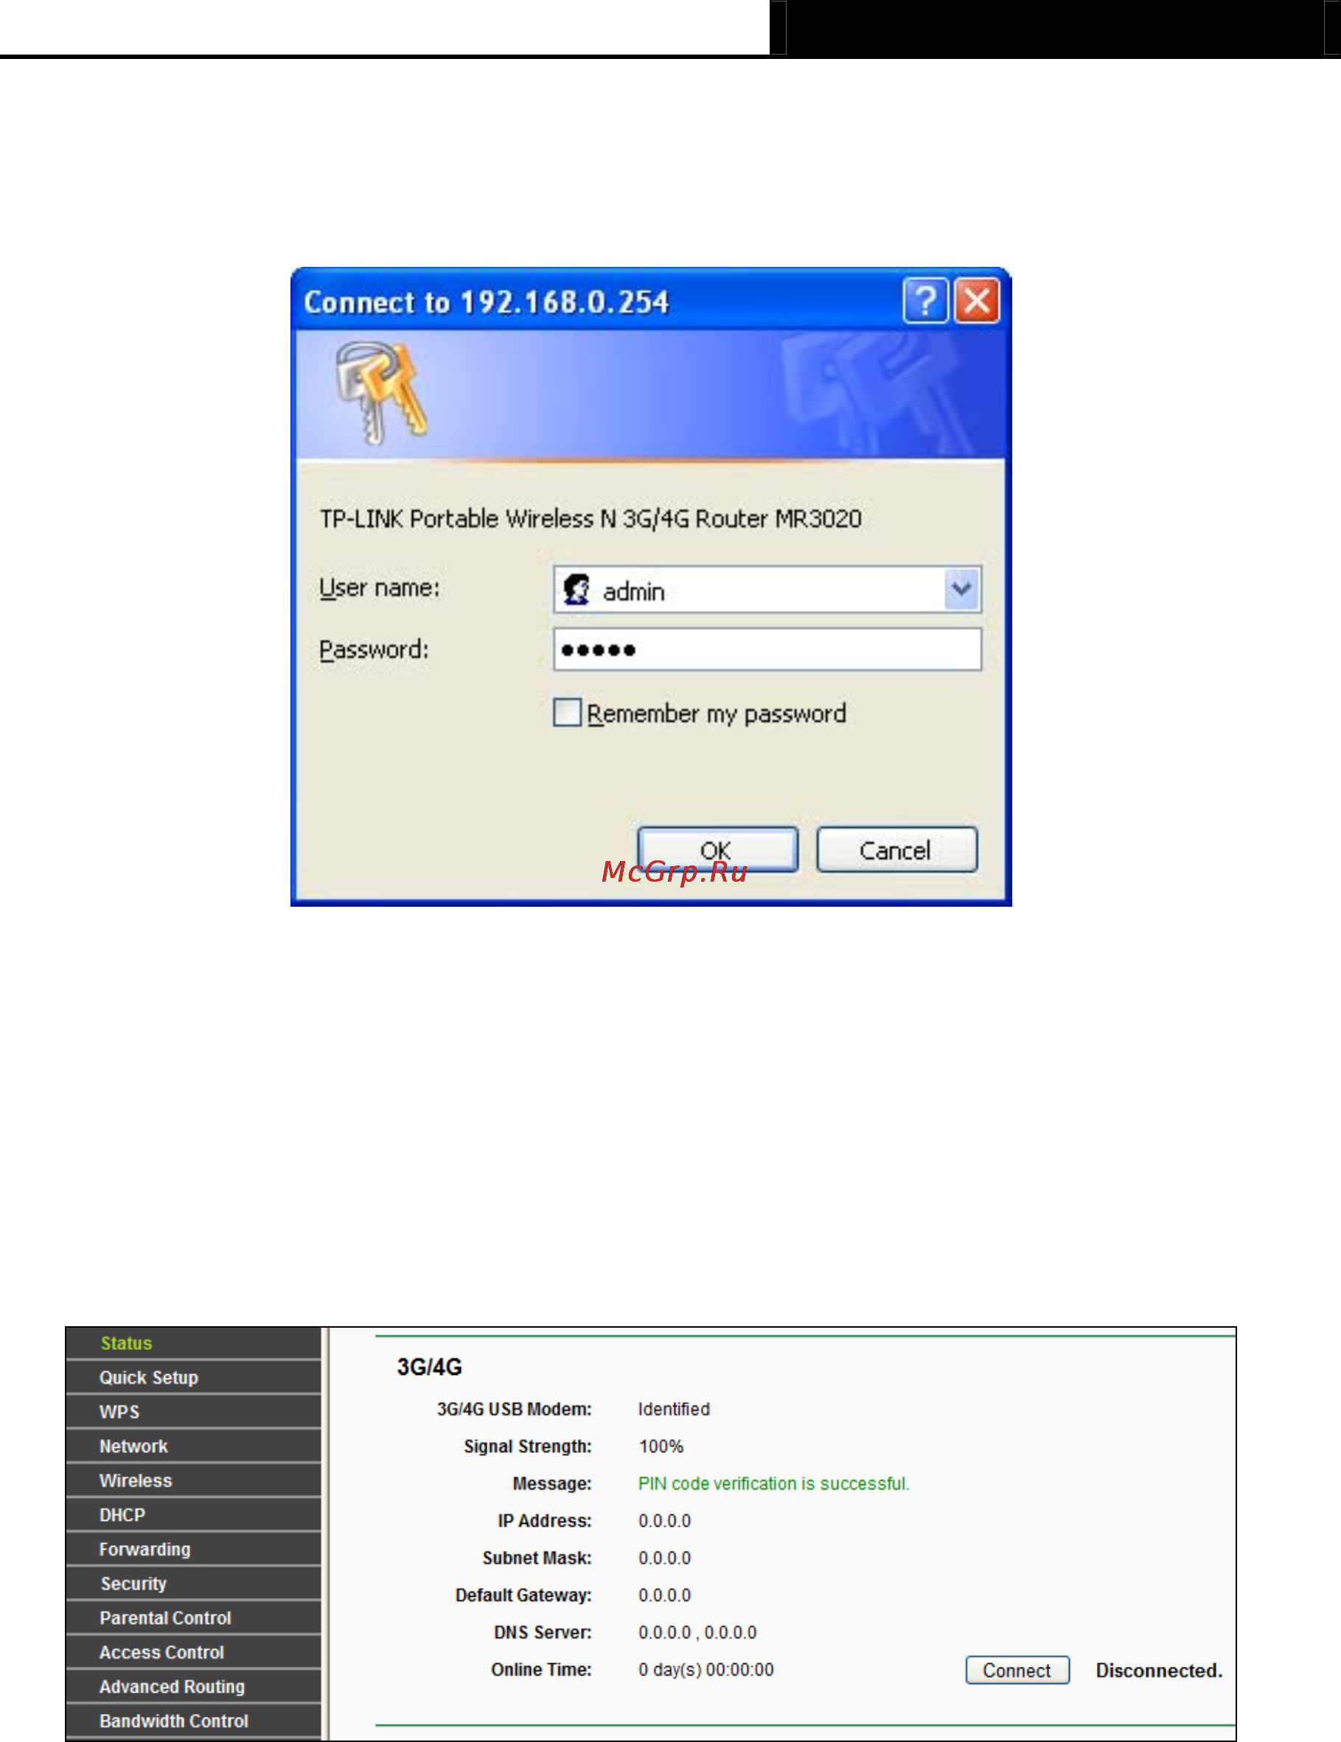This screenshot has height=1742, width=1341.
Task: Focus the Password input field
Action: 767,649
